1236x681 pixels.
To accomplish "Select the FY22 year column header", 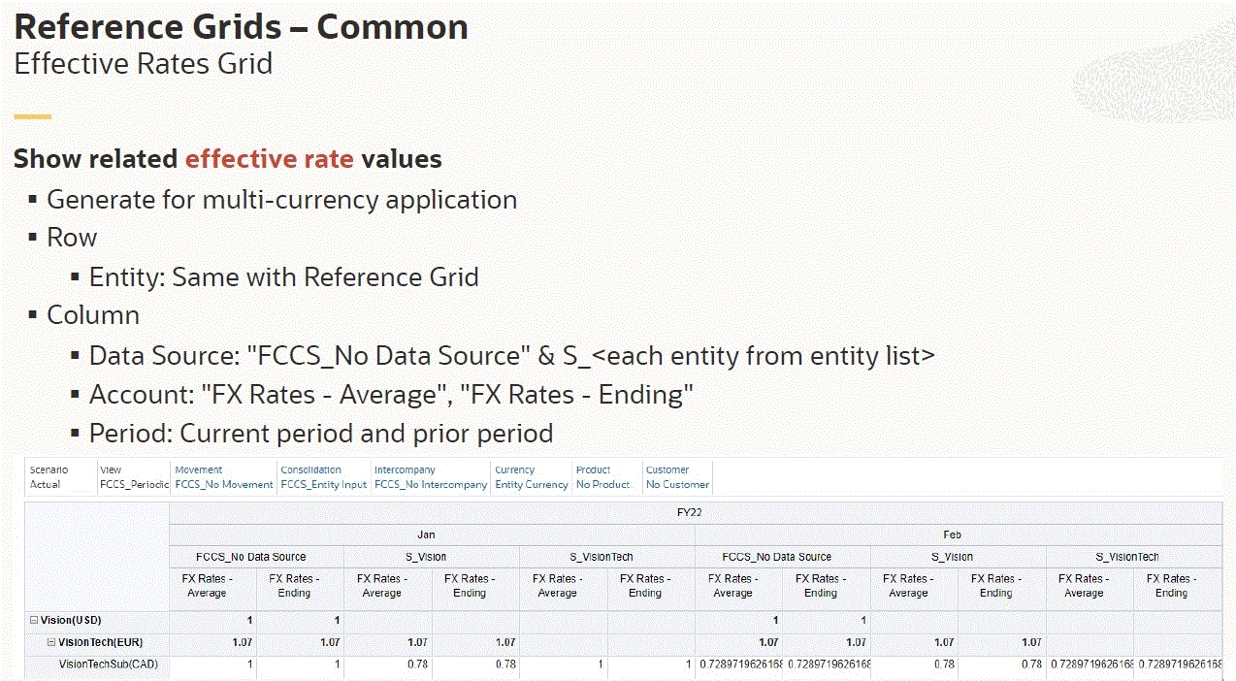I will pyautogui.click(x=696, y=512).
